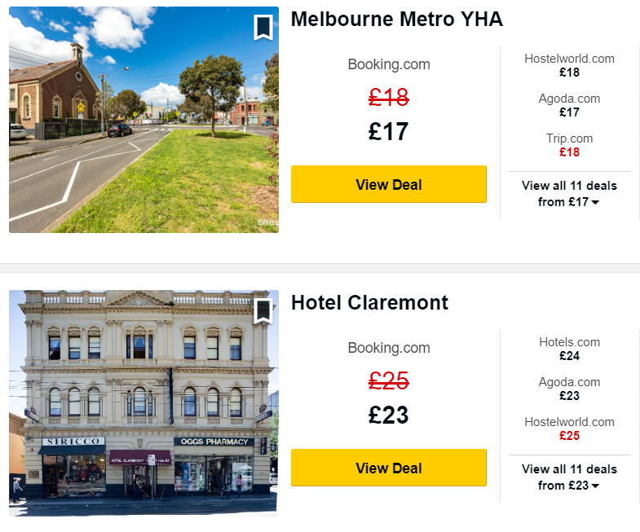
Task: Select Trip.com £18 deal
Action: point(569,145)
